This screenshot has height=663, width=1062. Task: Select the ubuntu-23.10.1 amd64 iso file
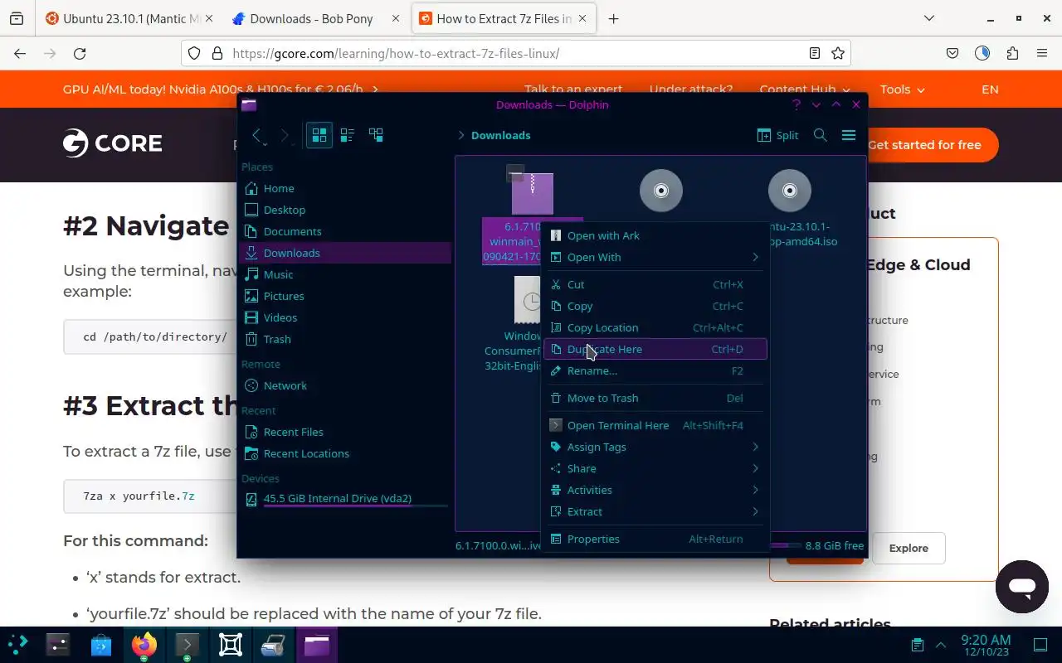[x=790, y=191]
